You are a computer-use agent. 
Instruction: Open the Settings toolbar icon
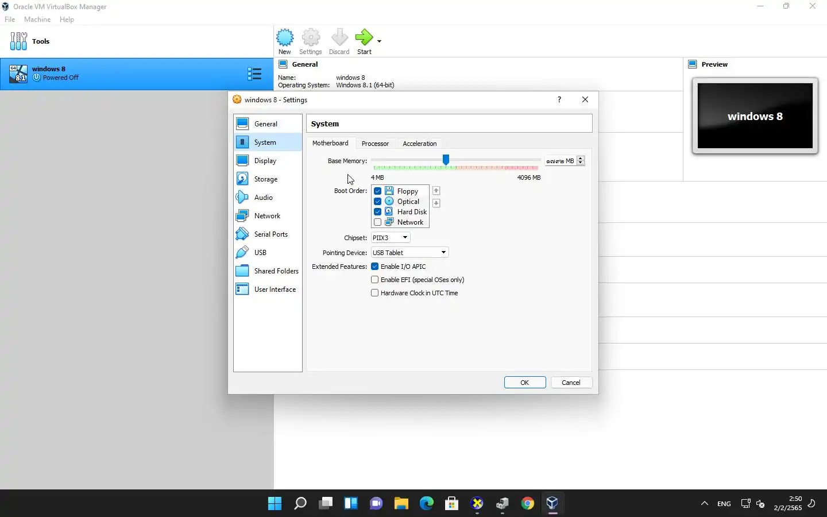311,41
